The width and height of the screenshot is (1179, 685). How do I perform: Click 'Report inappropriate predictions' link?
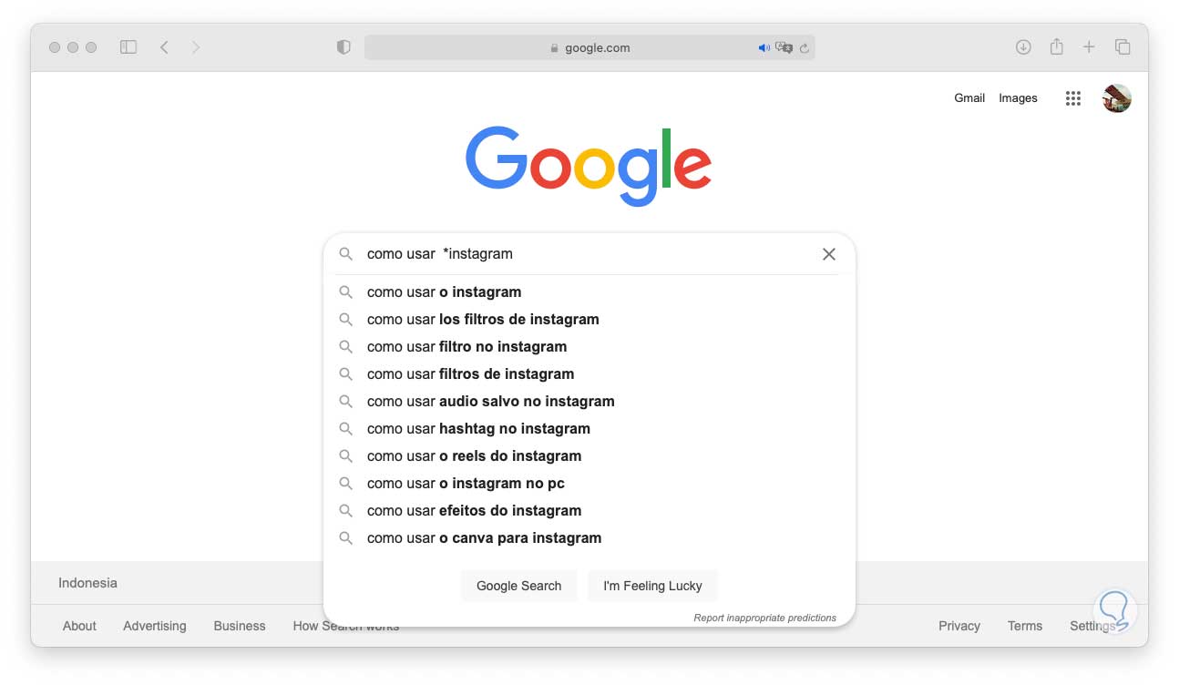click(764, 618)
